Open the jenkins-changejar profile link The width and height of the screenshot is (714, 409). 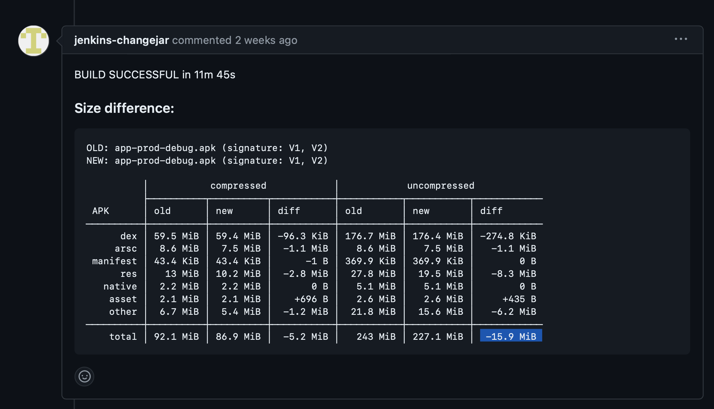[121, 40]
